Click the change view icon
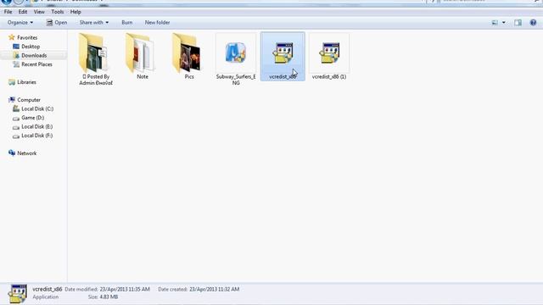Image resolution: width=543 pixels, height=305 pixels. (495, 23)
